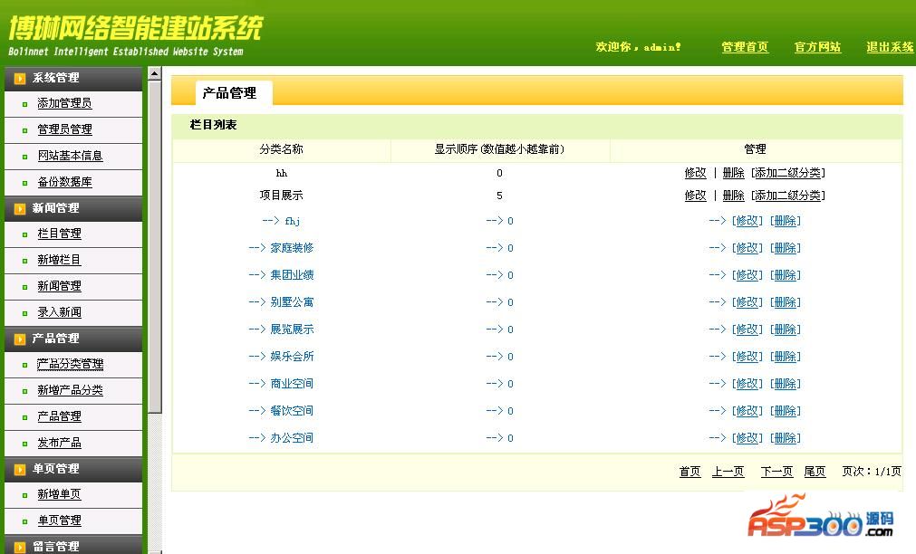Click 修改 for the 项目展示 category
Screen dimensions: 916x554
coord(695,196)
